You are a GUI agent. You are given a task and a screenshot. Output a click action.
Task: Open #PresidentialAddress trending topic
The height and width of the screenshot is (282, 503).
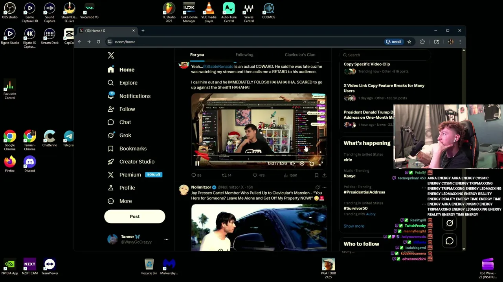click(x=364, y=192)
